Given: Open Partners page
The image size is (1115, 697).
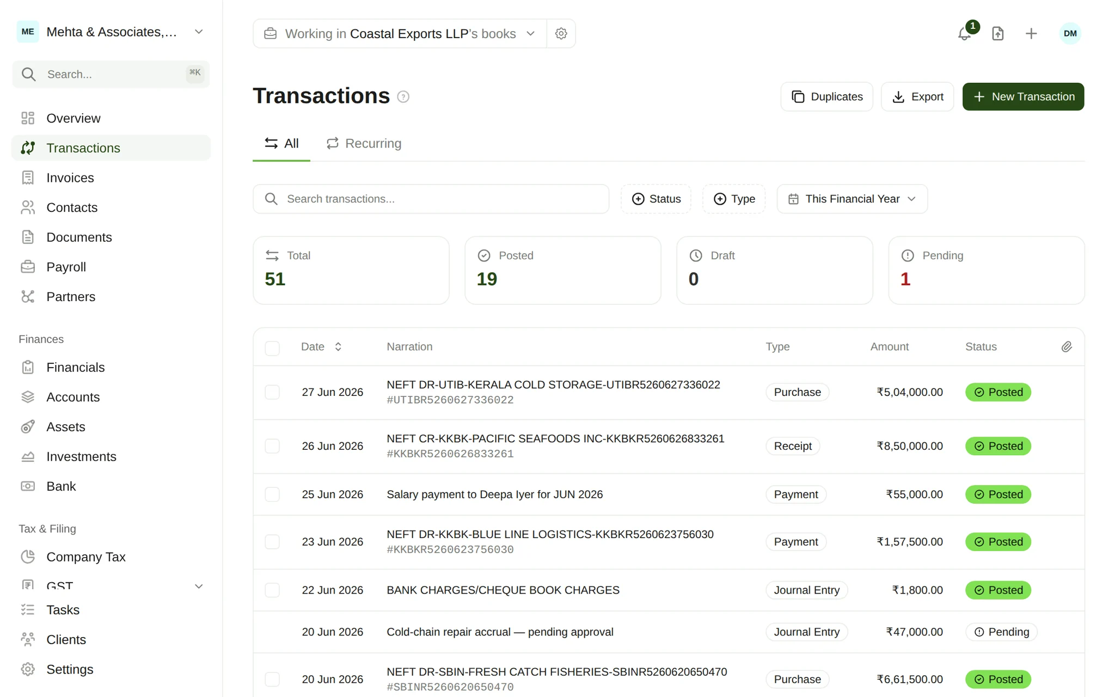Looking at the screenshot, I should pos(111,297).
